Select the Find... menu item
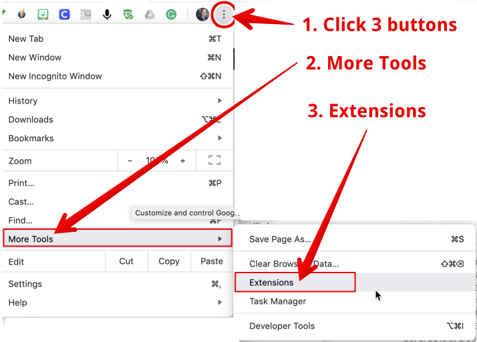 click(x=118, y=220)
